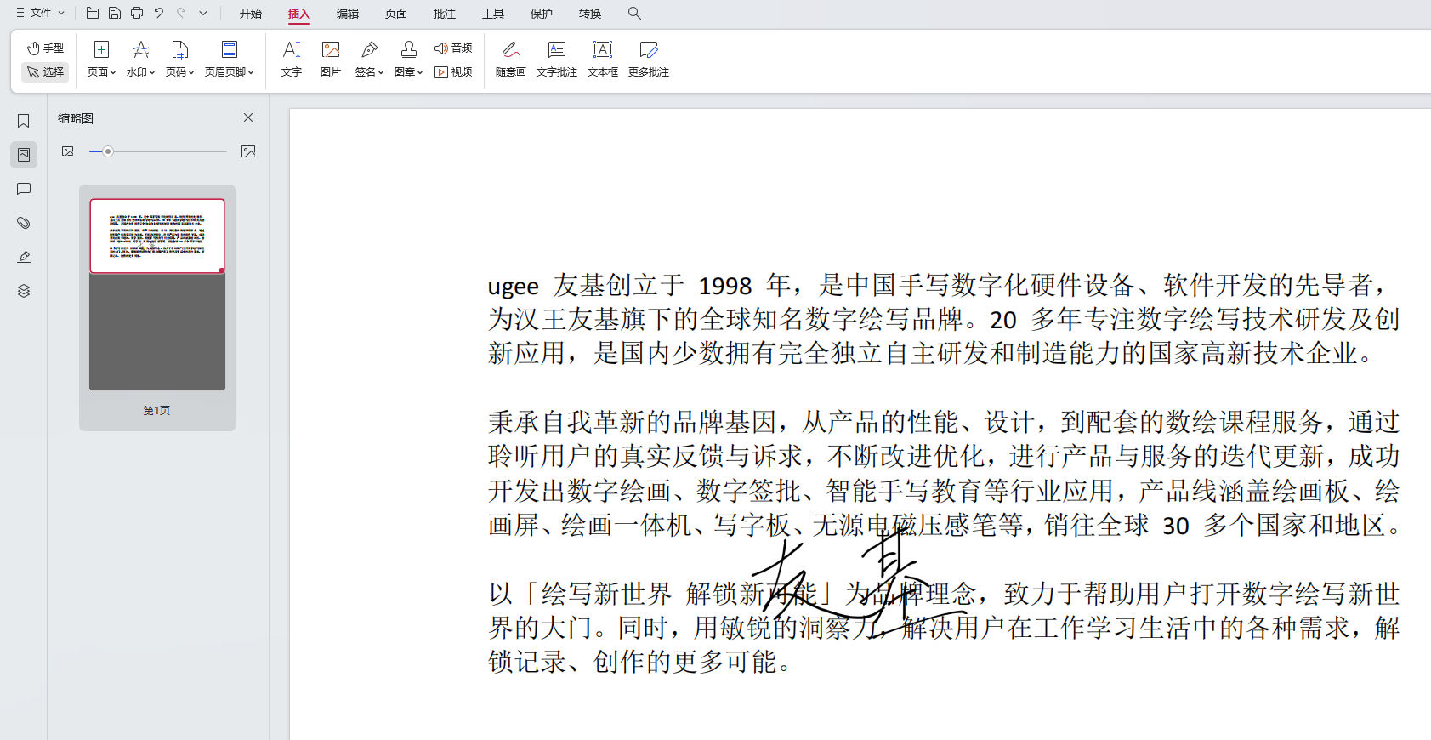This screenshot has width=1431, height=740.
Task: Click the 第1页 label under the thumbnail
Action: click(157, 410)
